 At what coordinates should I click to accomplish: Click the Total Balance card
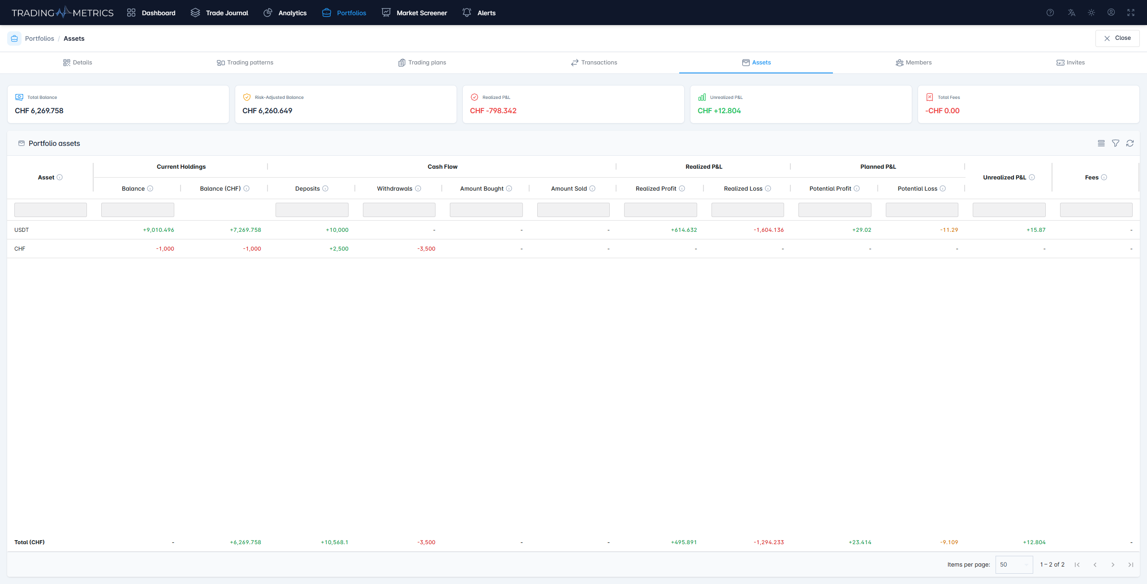pyautogui.click(x=118, y=104)
